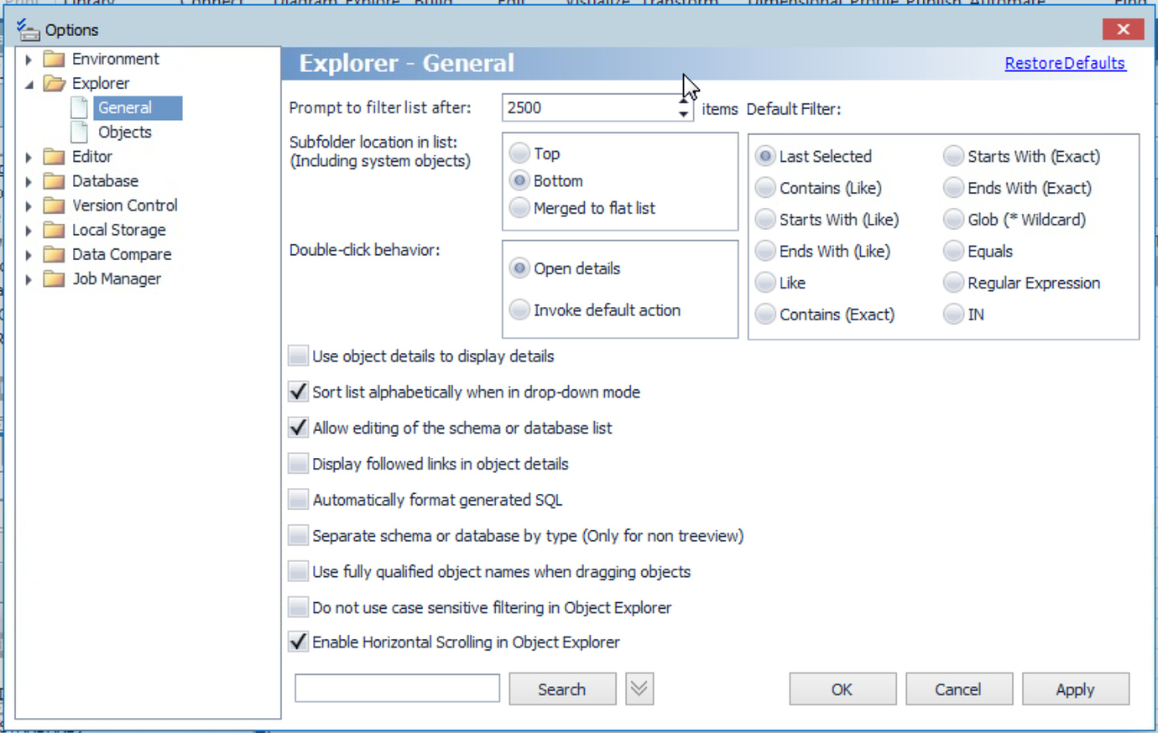
Task: Click the Environment folder icon
Action: point(52,59)
